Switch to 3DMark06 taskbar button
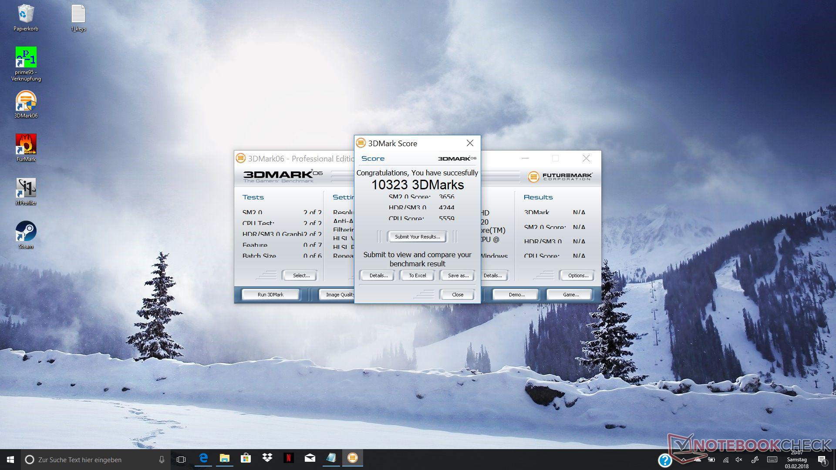 pyautogui.click(x=352, y=458)
